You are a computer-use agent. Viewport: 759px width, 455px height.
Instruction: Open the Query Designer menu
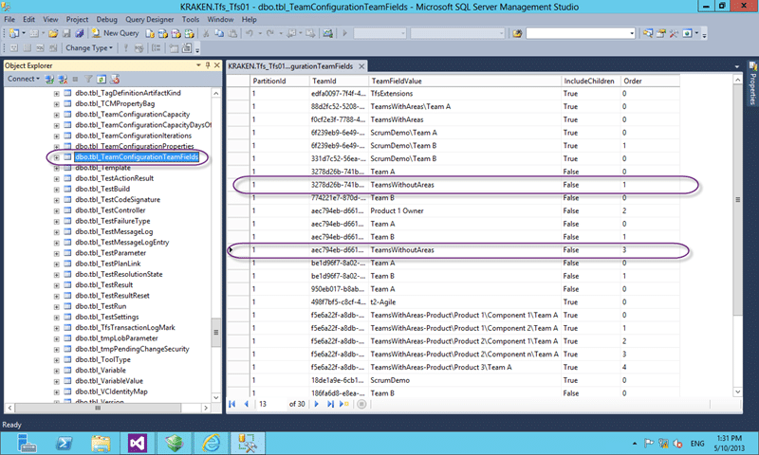[x=150, y=19]
